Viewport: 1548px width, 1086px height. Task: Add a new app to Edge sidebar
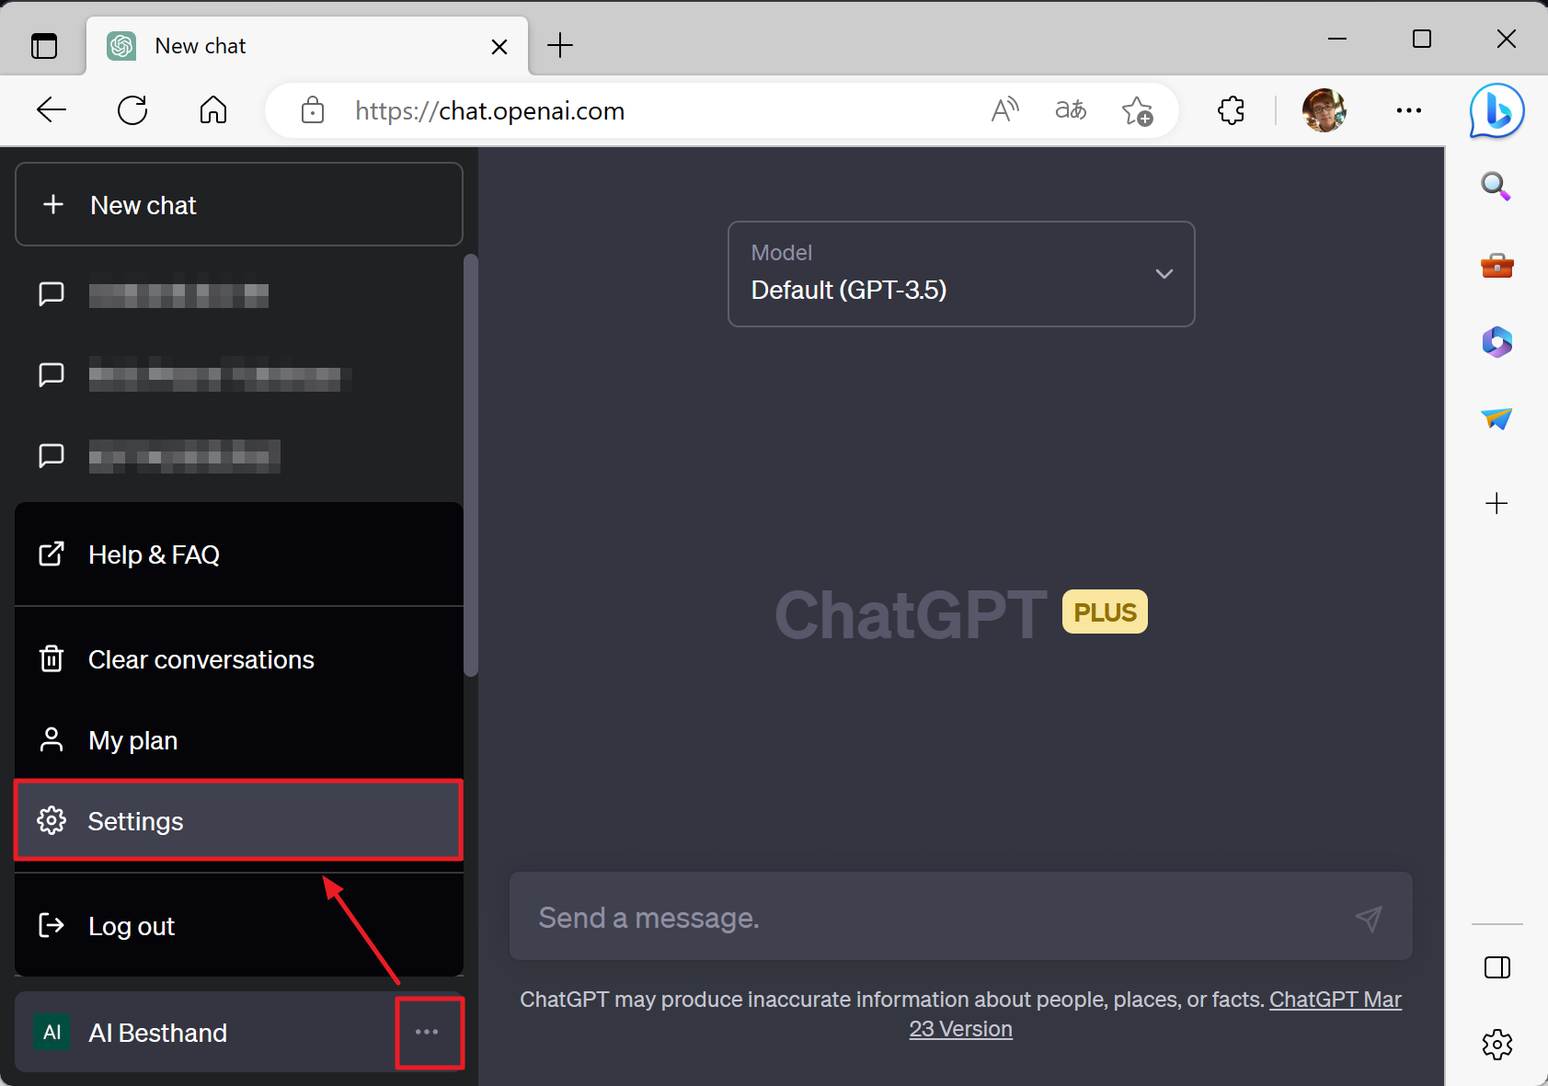1496,503
